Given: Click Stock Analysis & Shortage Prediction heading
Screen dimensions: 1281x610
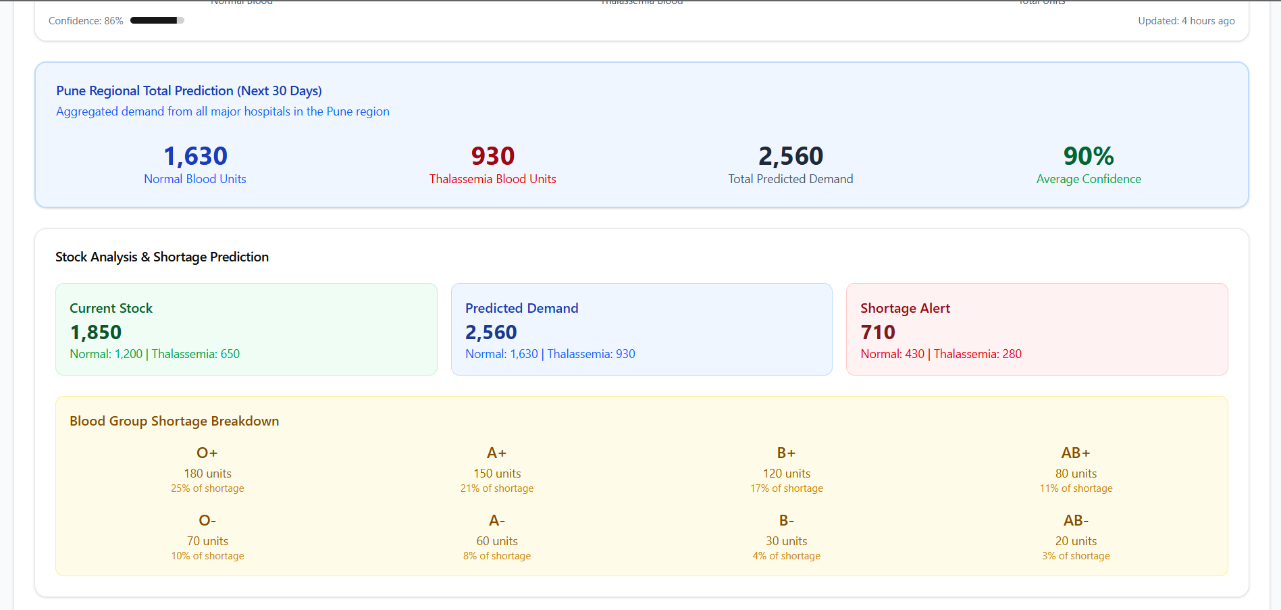Looking at the screenshot, I should click(162, 257).
